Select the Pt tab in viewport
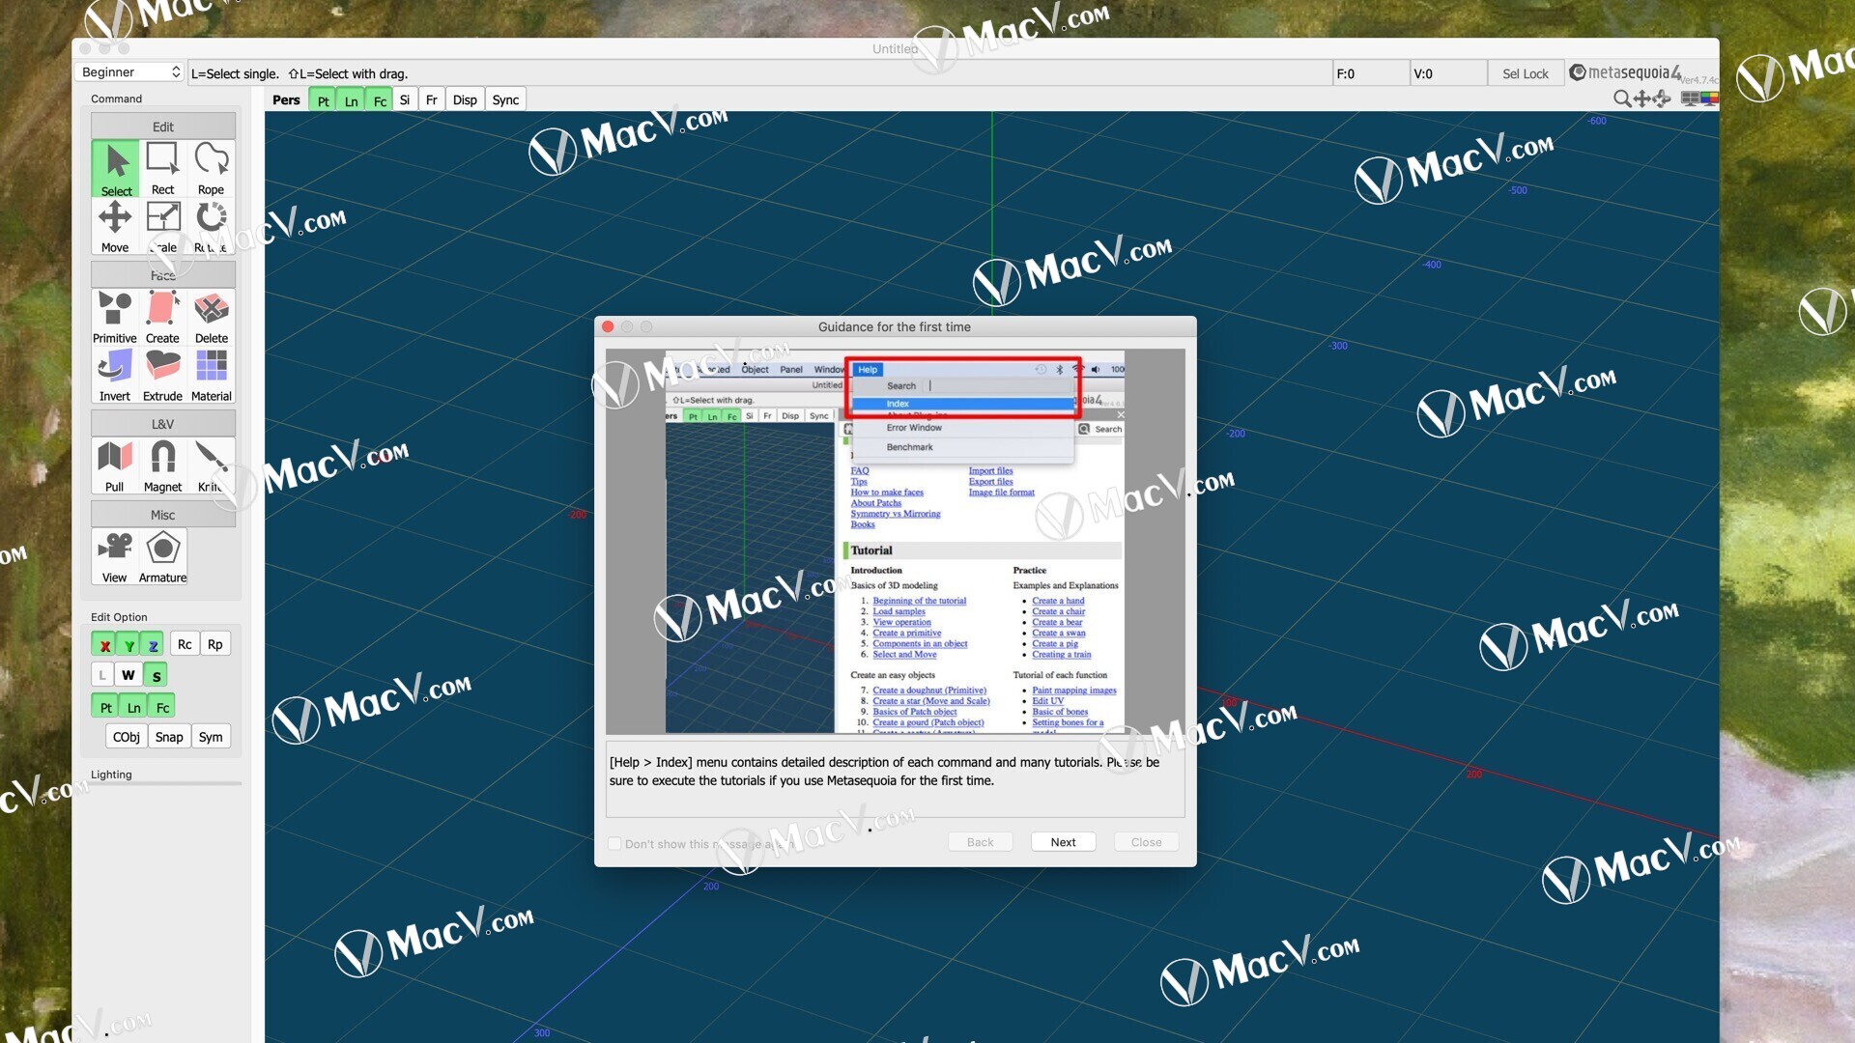Image resolution: width=1855 pixels, height=1043 pixels. click(325, 99)
